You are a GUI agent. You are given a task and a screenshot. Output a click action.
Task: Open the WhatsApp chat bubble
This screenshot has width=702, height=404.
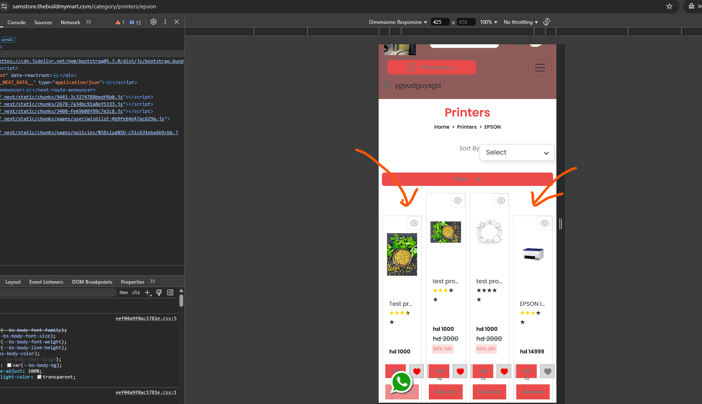pos(401,382)
